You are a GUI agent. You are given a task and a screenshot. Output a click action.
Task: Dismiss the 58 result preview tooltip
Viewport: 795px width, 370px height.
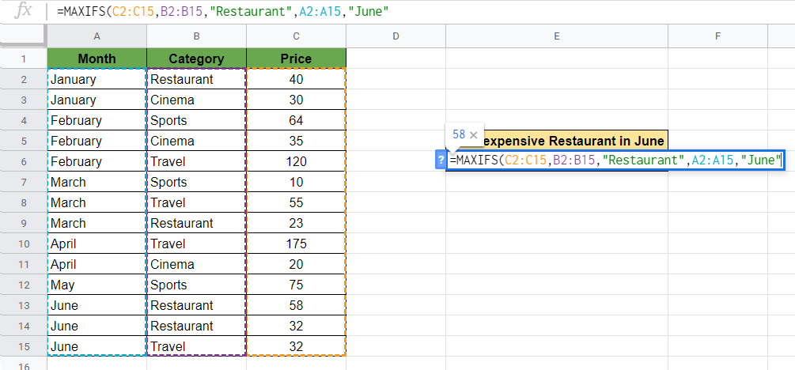[473, 135]
